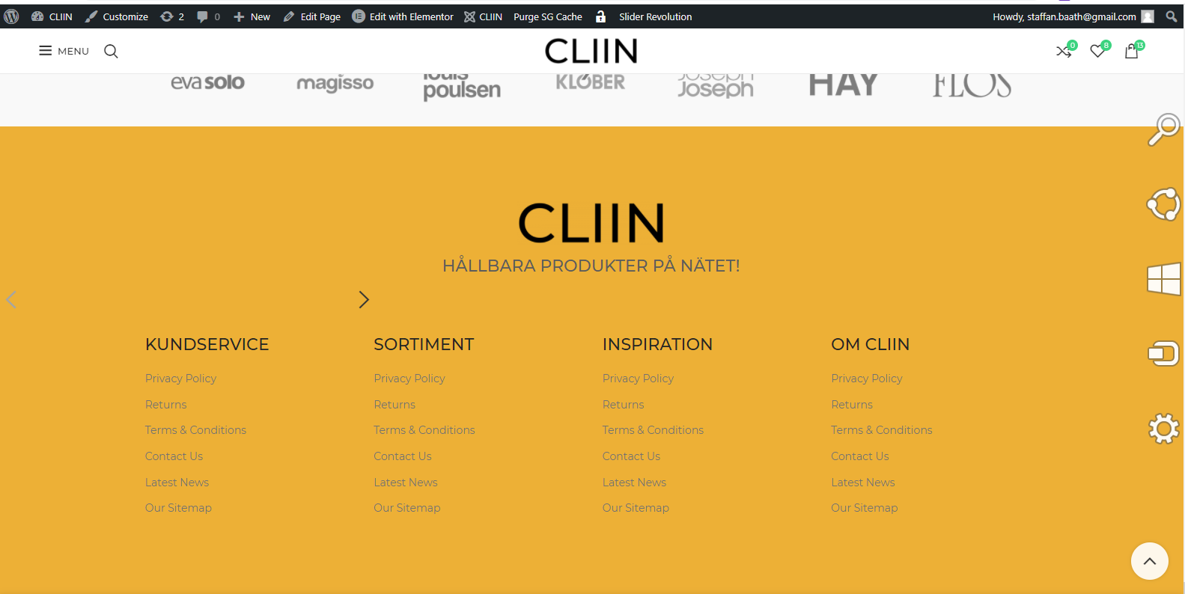Click the louis poulsen brand logo
The height and width of the screenshot is (594, 1185).
coord(462,87)
